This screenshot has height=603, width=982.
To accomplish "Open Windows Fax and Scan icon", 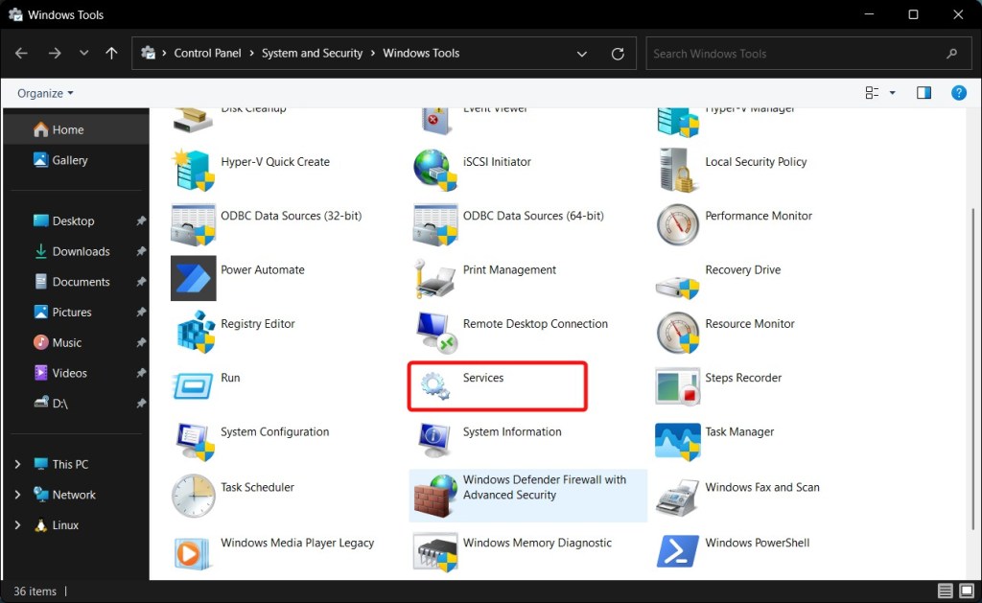I will pyautogui.click(x=677, y=498).
